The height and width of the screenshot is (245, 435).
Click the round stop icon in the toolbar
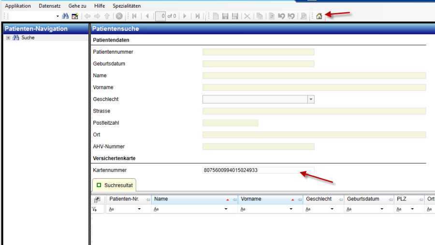pyautogui.click(x=119, y=16)
